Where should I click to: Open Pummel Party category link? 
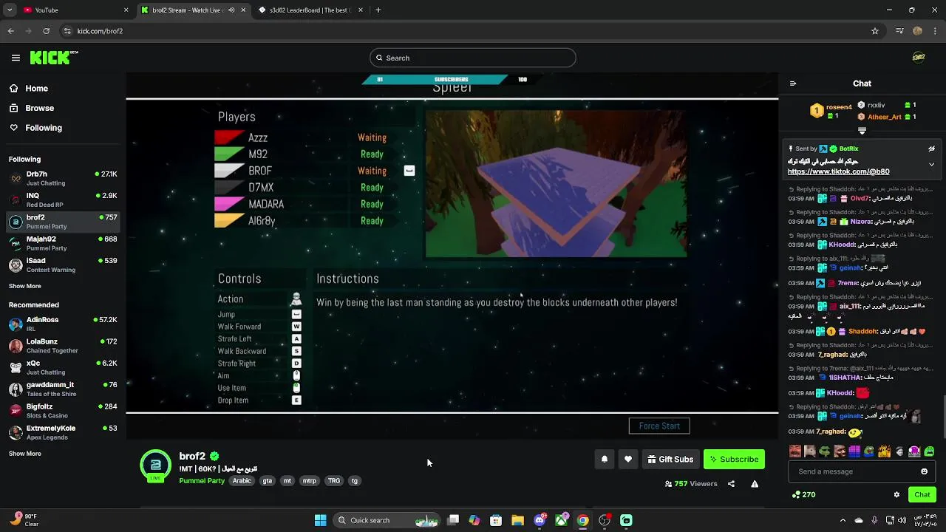(x=202, y=481)
